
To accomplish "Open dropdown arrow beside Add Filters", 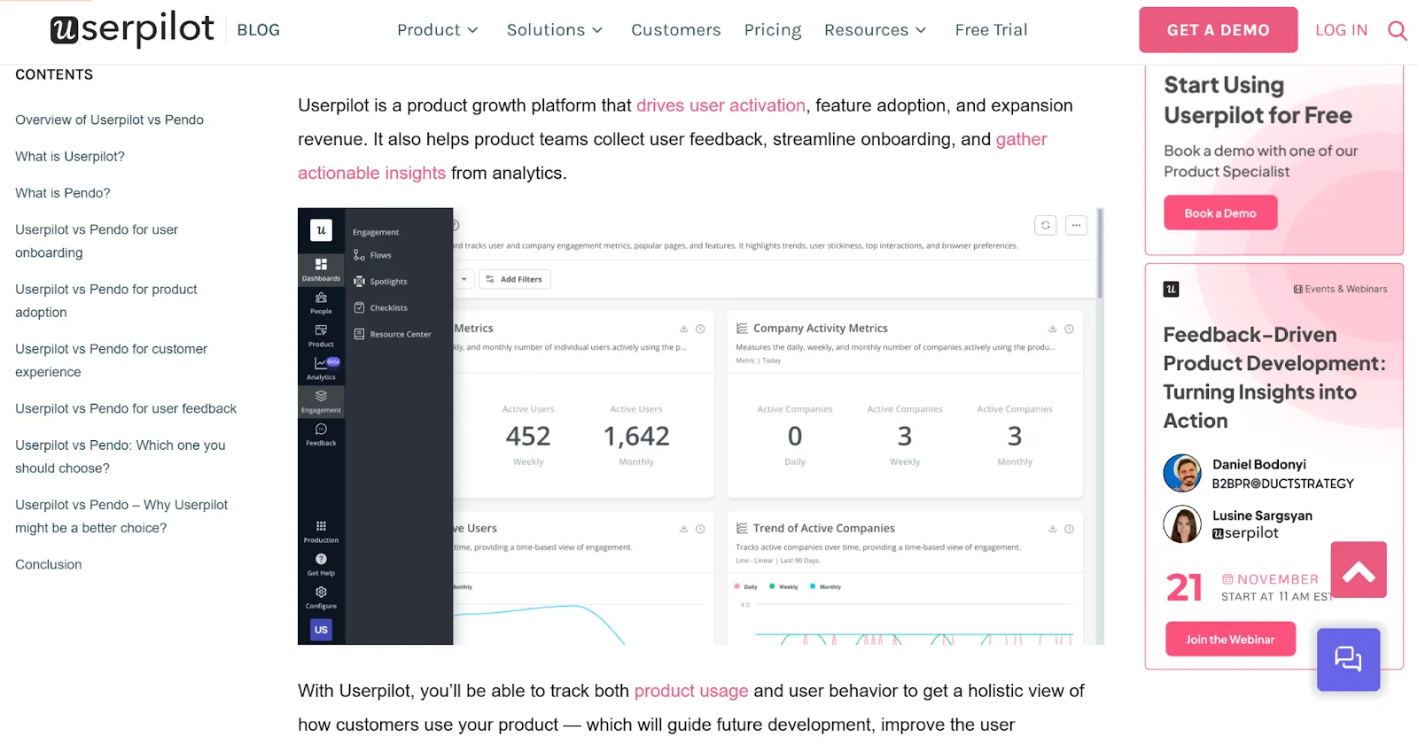I will [x=464, y=279].
